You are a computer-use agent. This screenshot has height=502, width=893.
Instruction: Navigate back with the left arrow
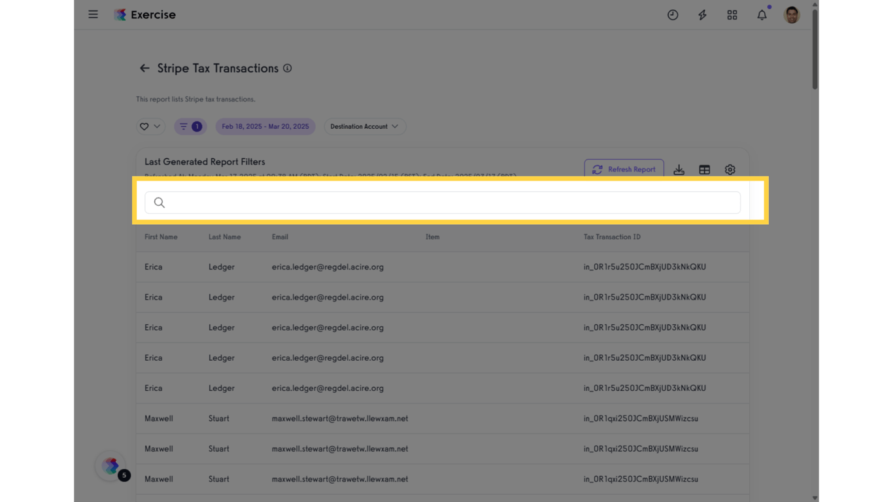pos(144,68)
